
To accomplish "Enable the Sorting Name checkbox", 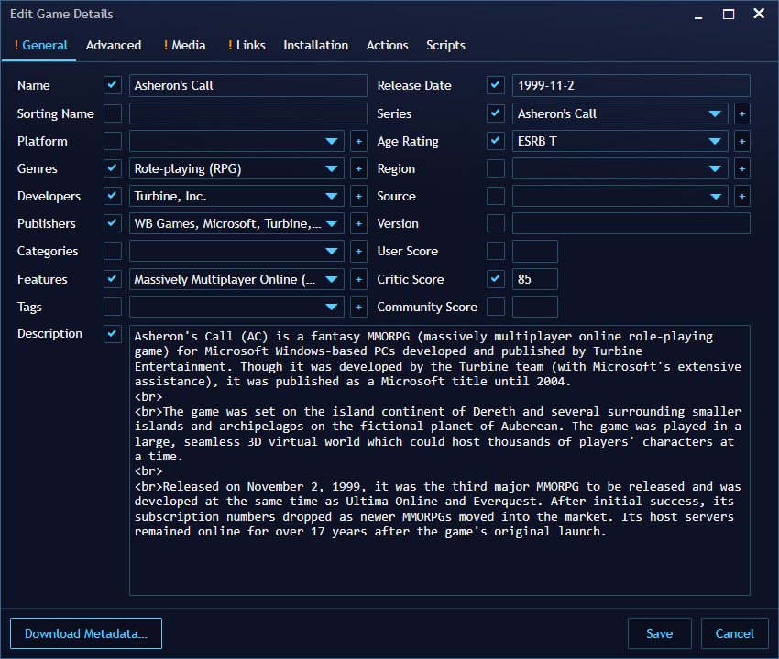I will point(112,113).
